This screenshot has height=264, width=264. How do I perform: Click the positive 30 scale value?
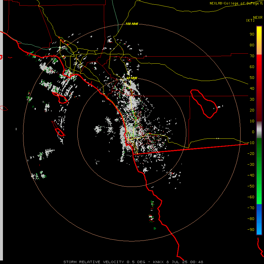coord(252,99)
